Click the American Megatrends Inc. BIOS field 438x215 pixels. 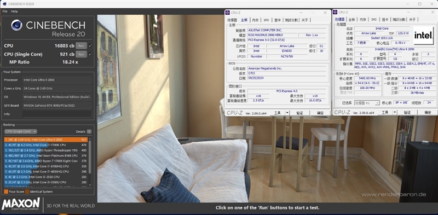pos(286,68)
